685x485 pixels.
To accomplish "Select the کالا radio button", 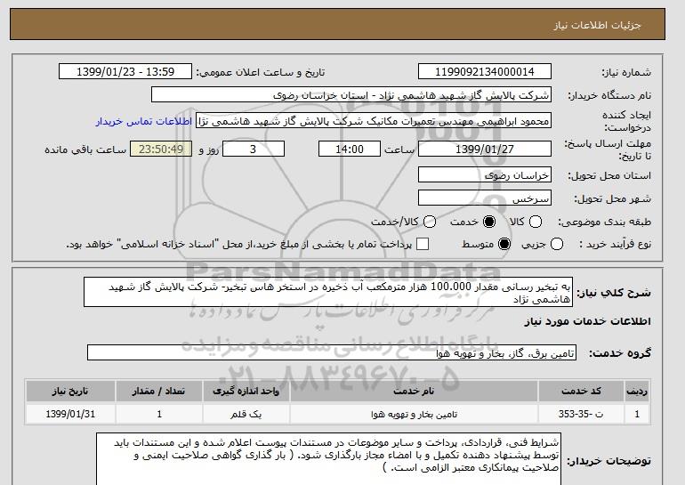I will 536,222.
